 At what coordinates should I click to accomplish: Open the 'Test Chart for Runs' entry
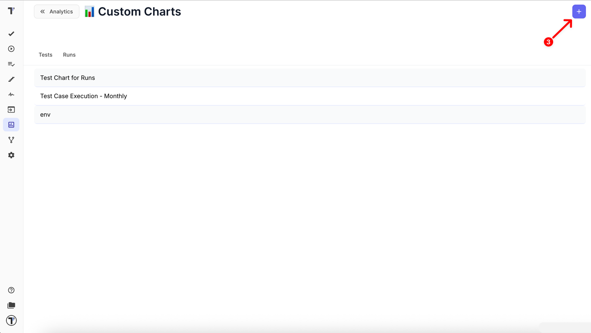(x=68, y=78)
